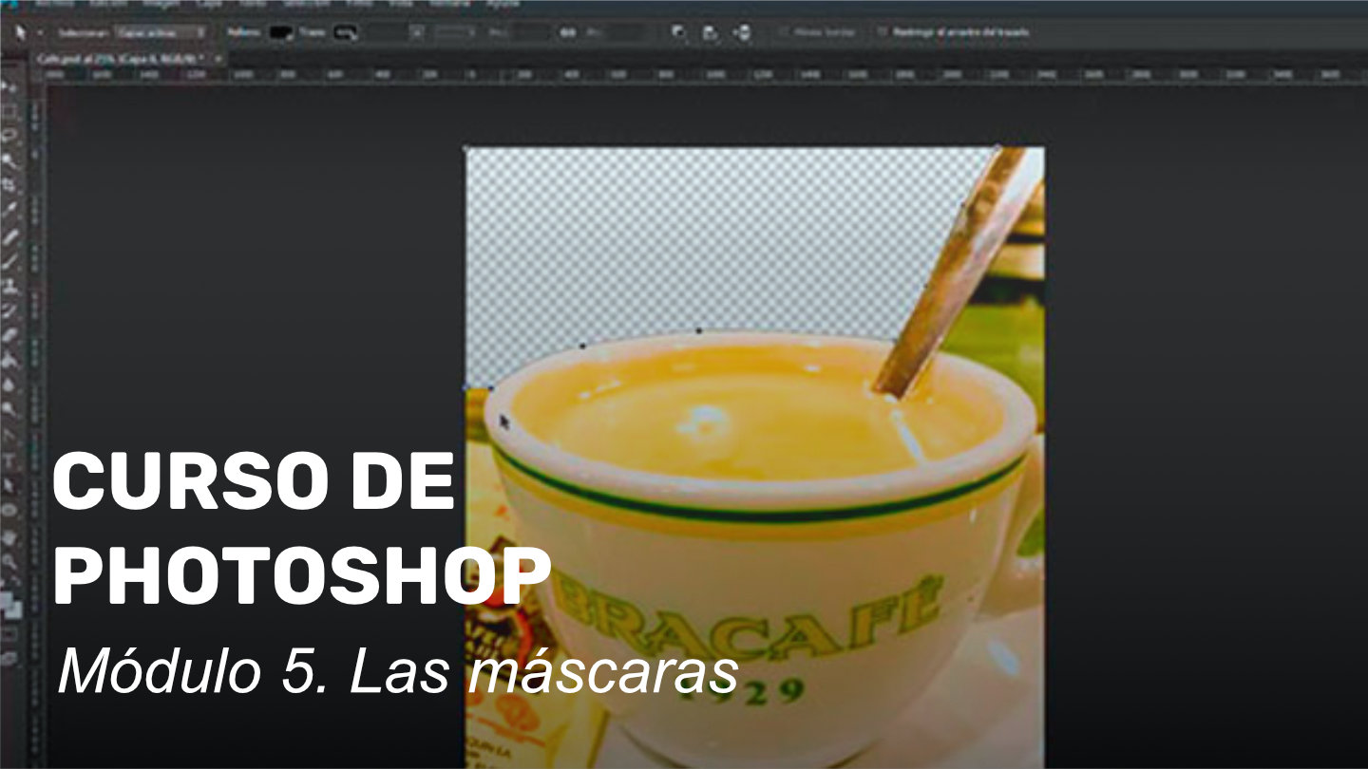Viewport: 1368px width, 769px height.
Task: Click the Direct Selection tool icon in options bar
Action: click(x=20, y=32)
